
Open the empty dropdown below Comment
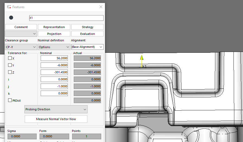21,34
